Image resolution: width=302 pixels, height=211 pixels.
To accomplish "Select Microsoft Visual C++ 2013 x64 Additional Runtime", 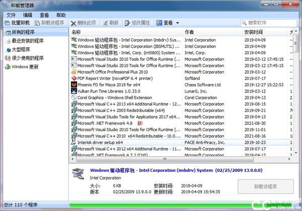I will (181, 104).
